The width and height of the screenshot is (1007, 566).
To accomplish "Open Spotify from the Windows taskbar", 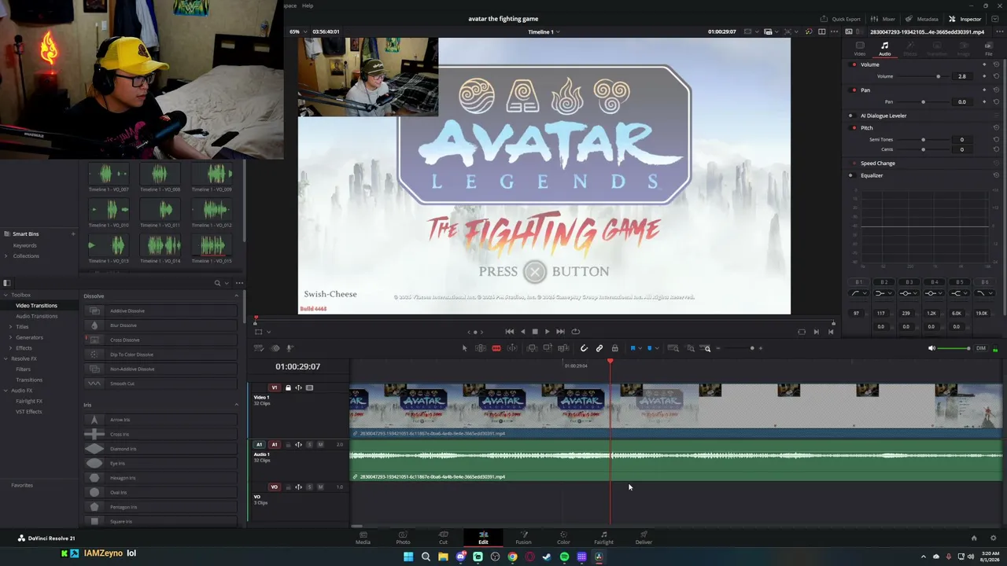I will 564,557.
